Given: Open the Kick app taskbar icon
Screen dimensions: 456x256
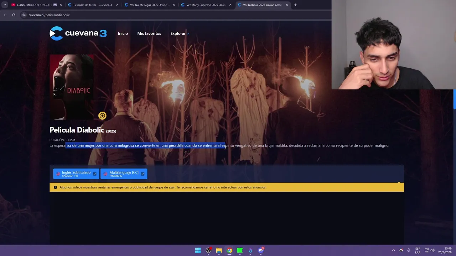Looking at the screenshot, I should click(240, 250).
